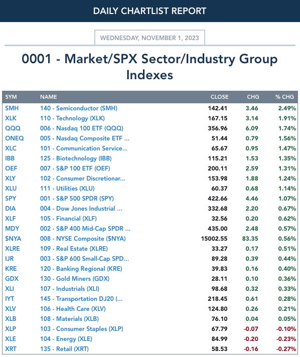Click the % CHG column header
This screenshot has height=357, width=300.
pos(284,97)
